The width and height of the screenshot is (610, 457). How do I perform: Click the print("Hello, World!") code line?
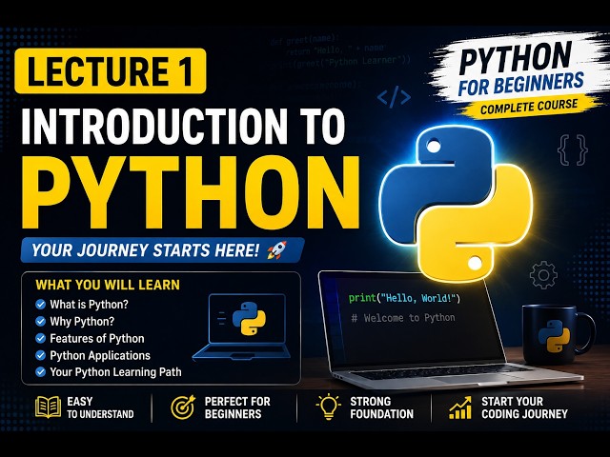[404, 298]
